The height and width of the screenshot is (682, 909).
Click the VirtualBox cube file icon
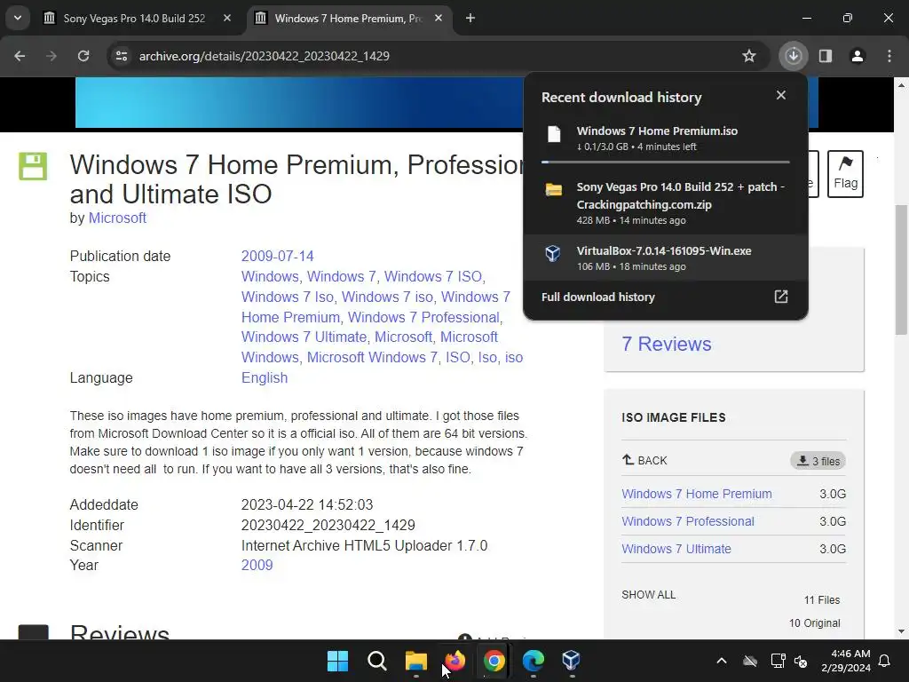[553, 253]
